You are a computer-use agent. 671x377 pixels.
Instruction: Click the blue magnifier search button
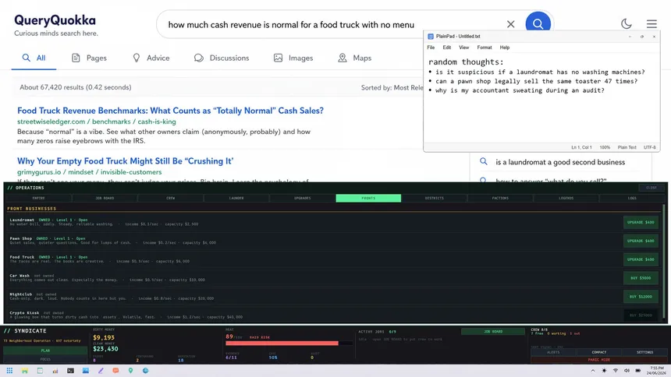pyautogui.click(x=538, y=24)
